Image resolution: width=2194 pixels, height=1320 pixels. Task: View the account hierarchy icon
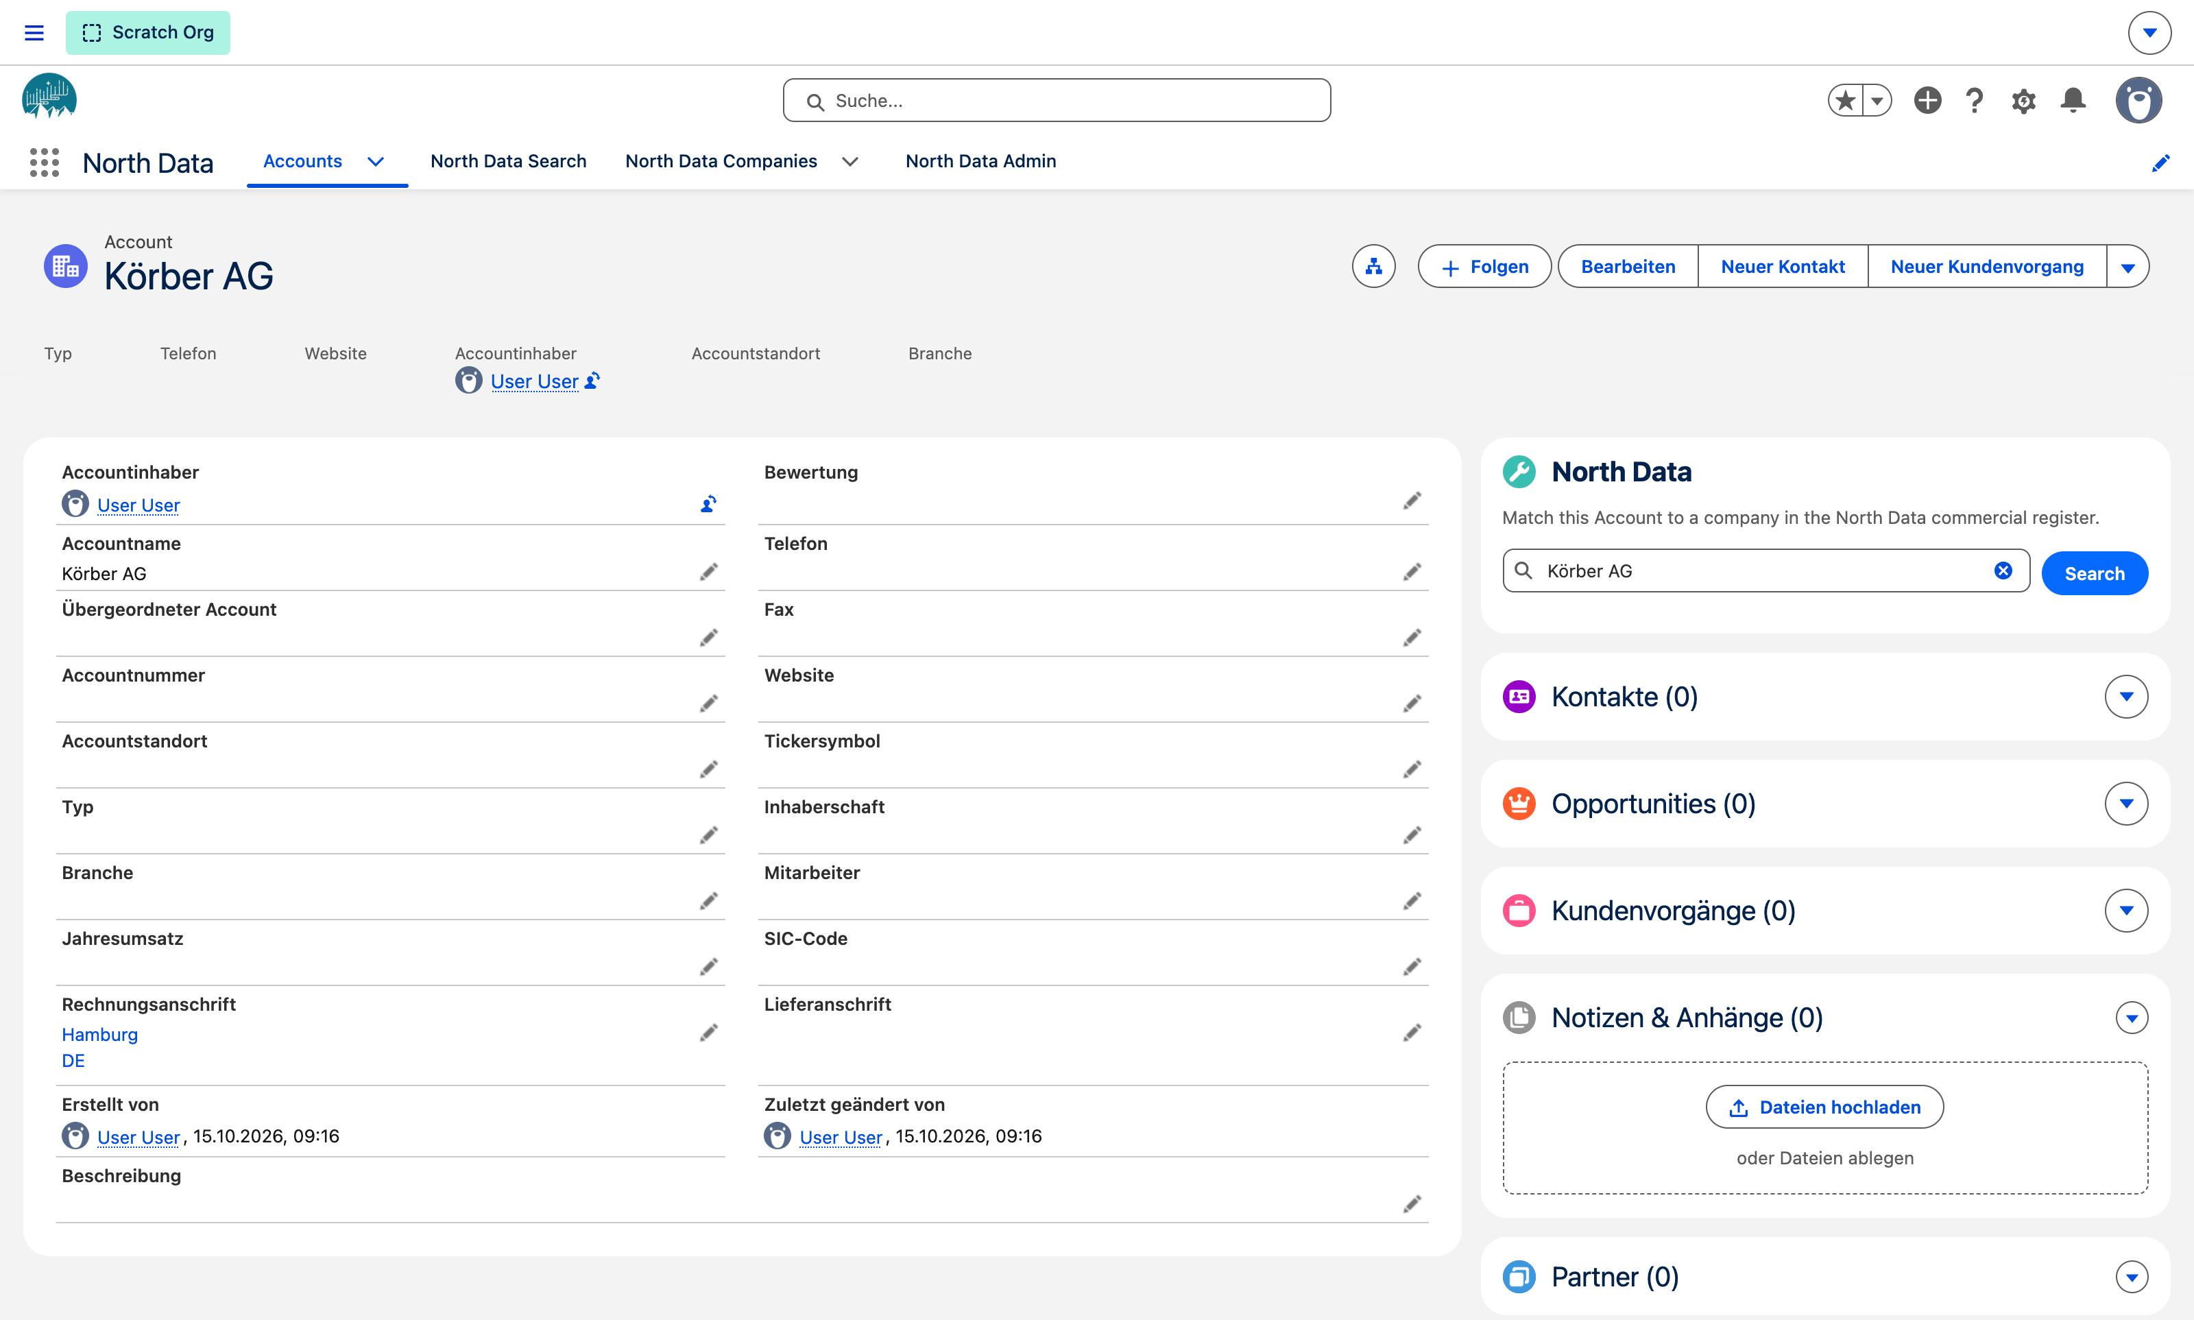click(x=1373, y=267)
